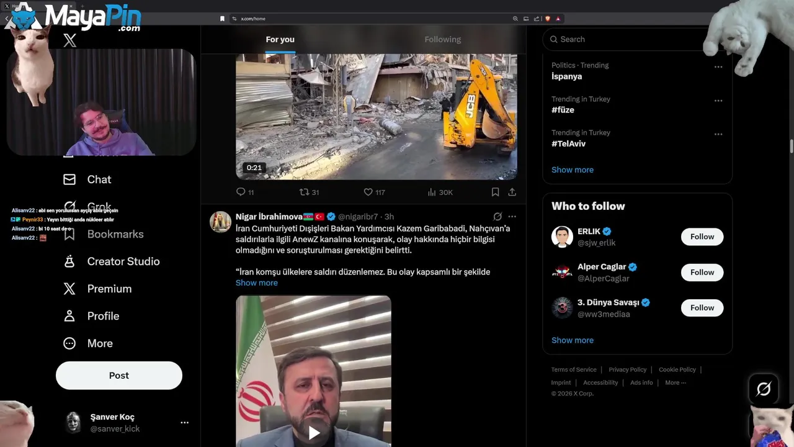Click the share icon on the video post
This screenshot has height=447, width=794.
(512, 192)
